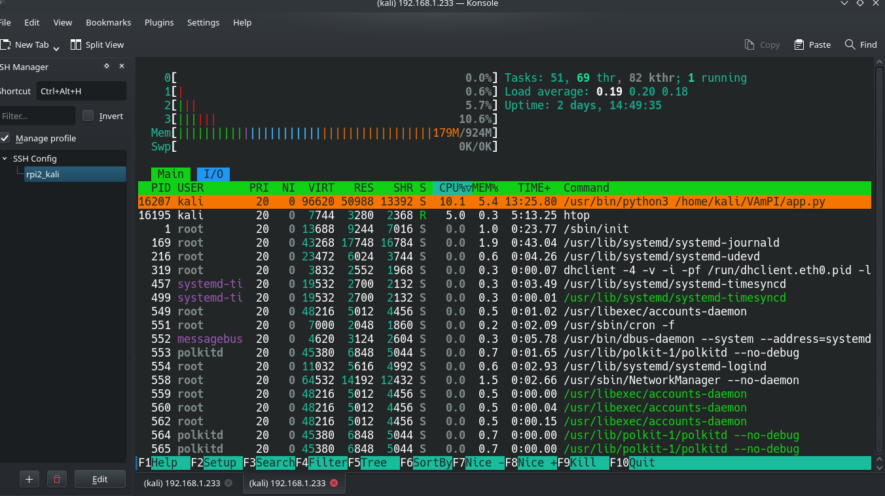Click the red delete SSH profile button
This screenshot has height=496, width=885.
57,479
